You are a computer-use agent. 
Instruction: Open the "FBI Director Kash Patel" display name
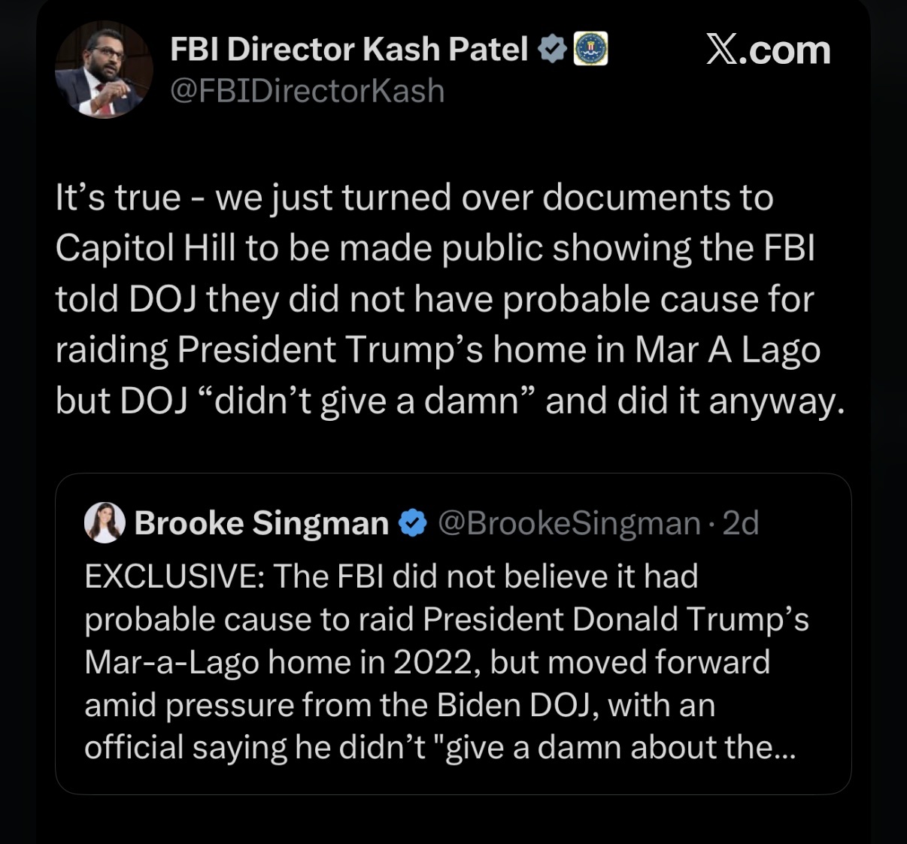pos(349,50)
